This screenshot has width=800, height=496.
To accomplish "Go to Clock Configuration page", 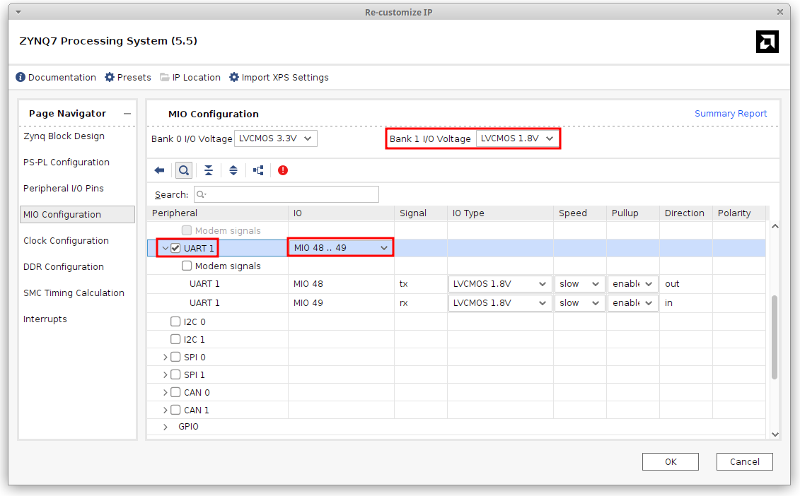I will pyautogui.click(x=66, y=241).
